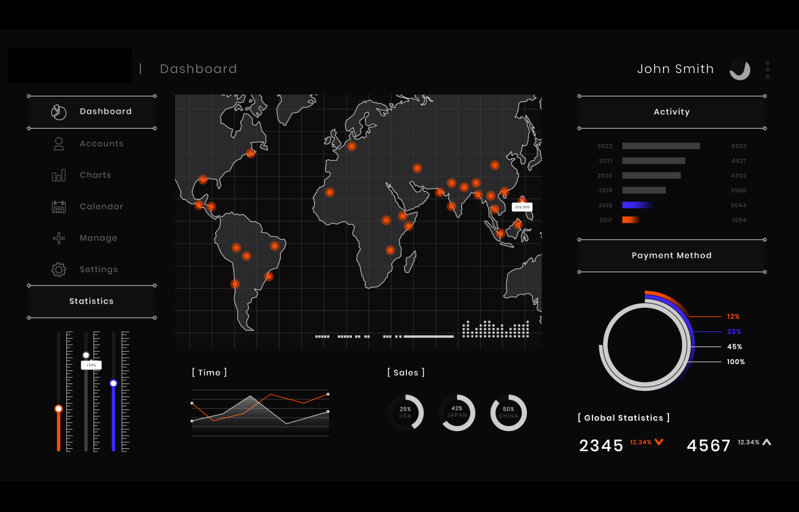Click the blue slider handle
Image resolution: width=799 pixels, height=512 pixels.
pyautogui.click(x=113, y=383)
